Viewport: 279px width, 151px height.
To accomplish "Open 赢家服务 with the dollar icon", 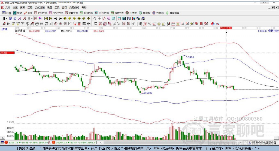I will click(172, 13).
